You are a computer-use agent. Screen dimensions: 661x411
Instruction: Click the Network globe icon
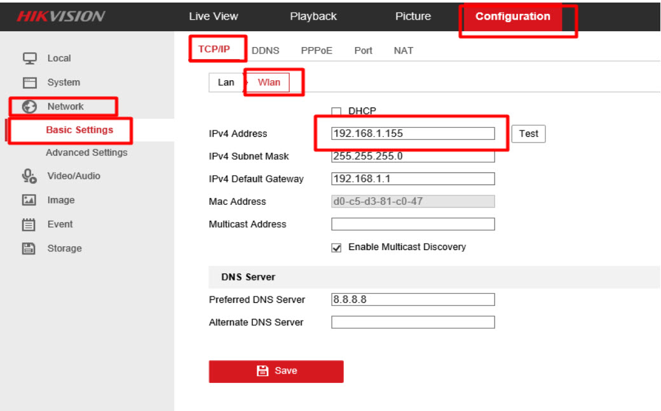[x=29, y=106]
